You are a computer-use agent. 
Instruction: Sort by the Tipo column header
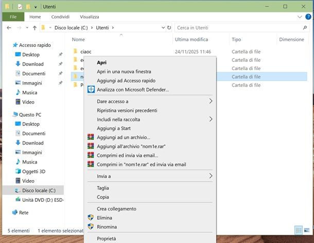point(236,40)
